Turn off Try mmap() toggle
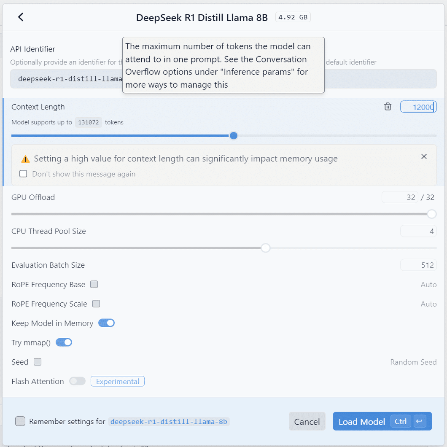The height and width of the screenshot is (447, 447). click(64, 342)
